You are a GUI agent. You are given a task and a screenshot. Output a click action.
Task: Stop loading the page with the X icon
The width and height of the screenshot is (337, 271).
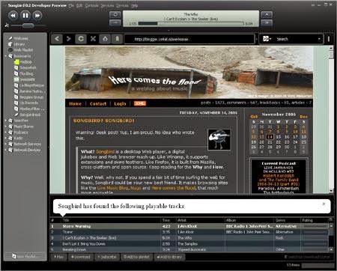tap(93, 39)
